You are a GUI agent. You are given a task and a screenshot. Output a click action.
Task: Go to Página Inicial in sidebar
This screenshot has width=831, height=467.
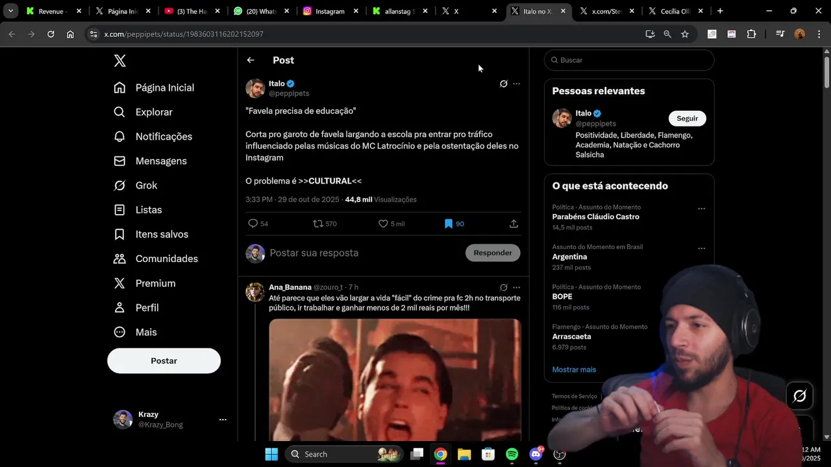[154, 88]
